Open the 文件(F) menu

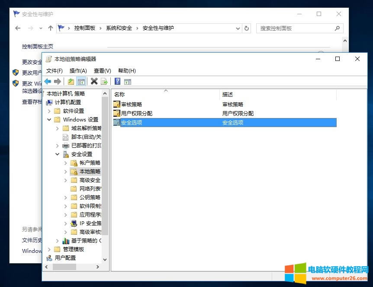55,70
